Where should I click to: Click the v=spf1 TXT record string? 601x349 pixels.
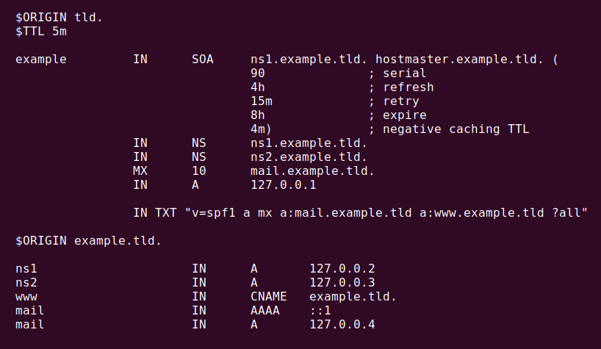point(386,212)
